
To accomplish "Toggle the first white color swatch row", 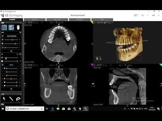I will pyautogui.click(x=5, y=82).
